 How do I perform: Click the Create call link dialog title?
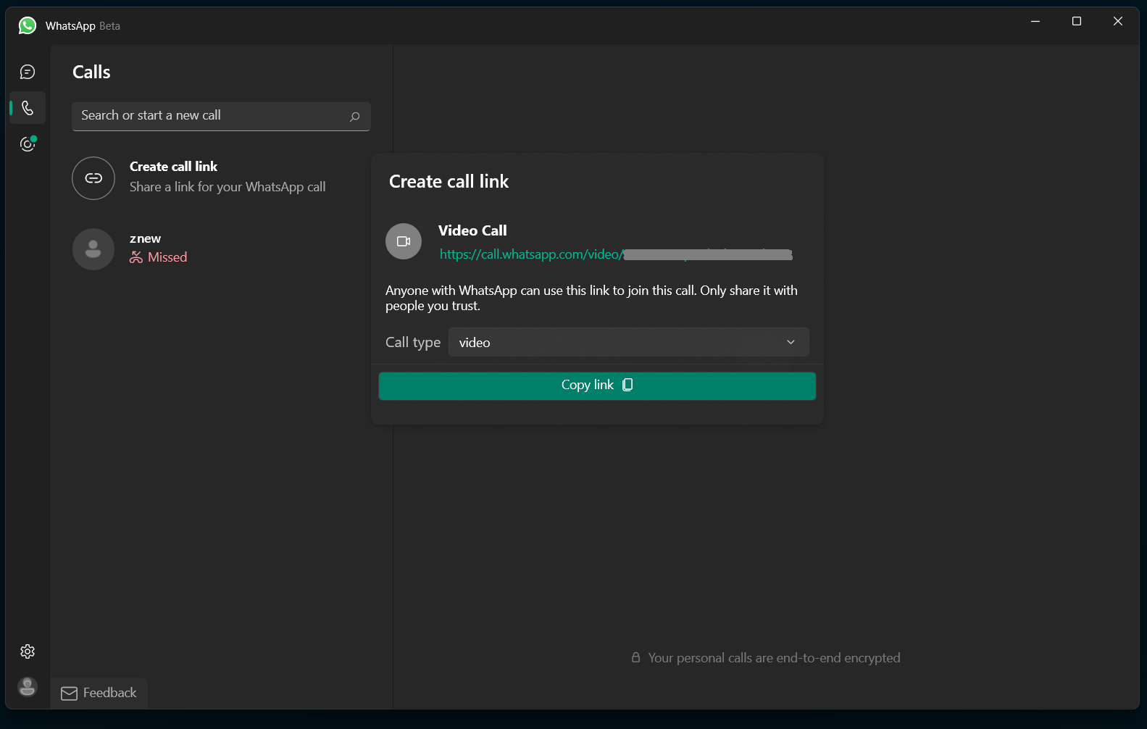(x=449, y=181)
